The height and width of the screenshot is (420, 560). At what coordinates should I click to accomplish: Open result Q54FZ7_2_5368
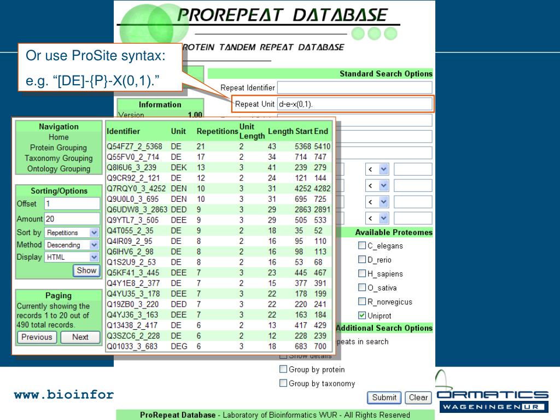135,147
